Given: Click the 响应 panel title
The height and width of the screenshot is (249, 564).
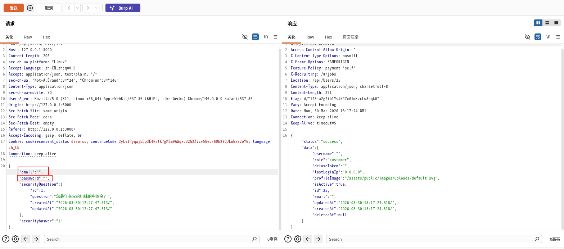Looking at the screenshot, I should [292, 24].
